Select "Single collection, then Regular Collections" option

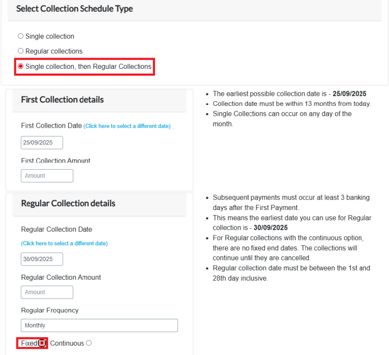[21, 67]
